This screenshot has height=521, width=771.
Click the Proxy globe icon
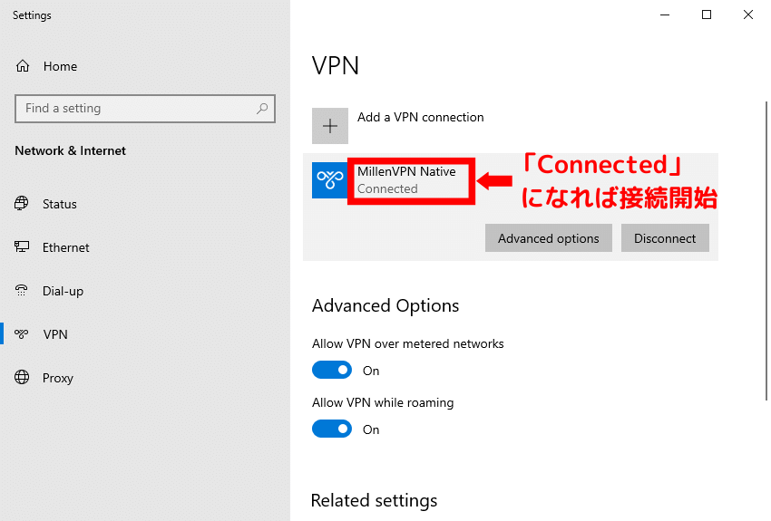(x=23, y=378)
